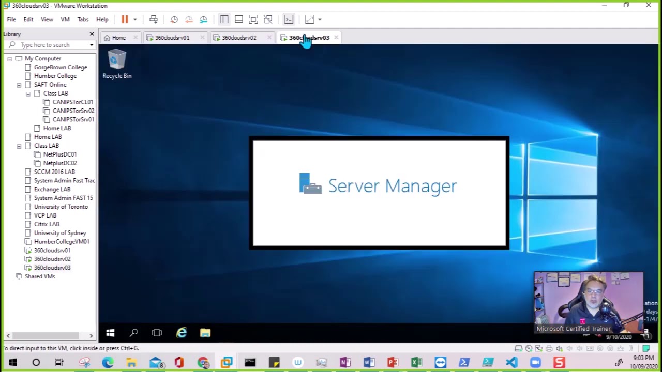This screenshot has height=372, width=662.
Task: Collapse the My Computer tree node
Action: (x=9, y=59)
